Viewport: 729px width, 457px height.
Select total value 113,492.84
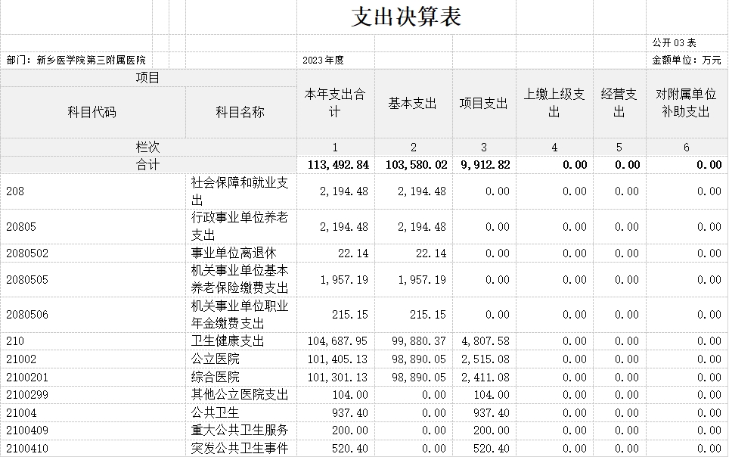click(x=339, y=165)
